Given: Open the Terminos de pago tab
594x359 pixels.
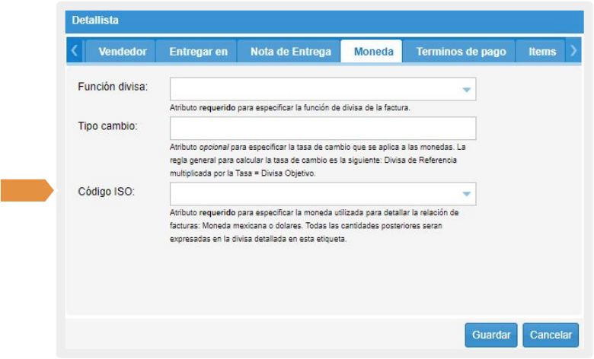Looking at the screenshot, I should [x=461, y=52].
